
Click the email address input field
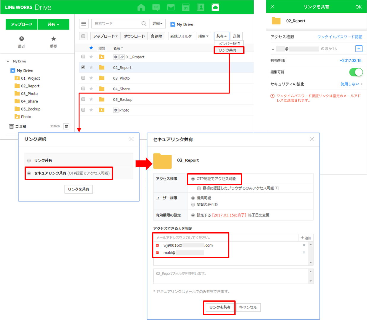(225, 238)
